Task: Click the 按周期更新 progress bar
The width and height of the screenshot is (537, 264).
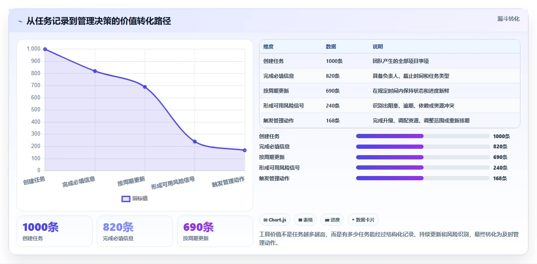Action: tap(423, 157)
